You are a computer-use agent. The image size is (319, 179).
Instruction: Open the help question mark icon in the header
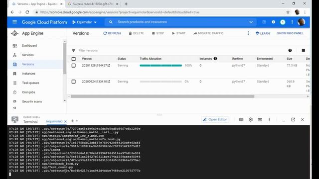[x=273, y=22]
